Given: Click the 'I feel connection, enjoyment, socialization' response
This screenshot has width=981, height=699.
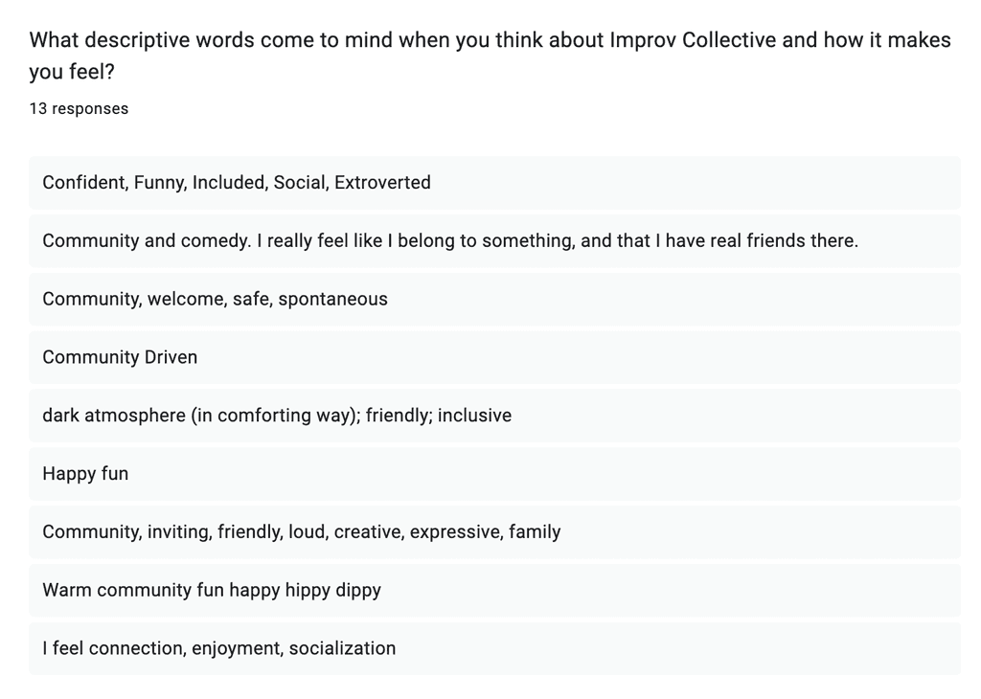Looking at the screenshot, I should pyautogui.click(x=495, y=647).
